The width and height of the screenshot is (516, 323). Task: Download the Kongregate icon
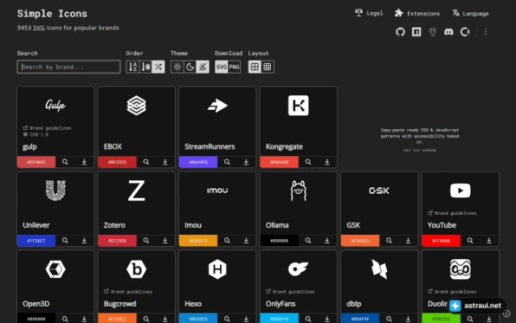click(327, 161)
